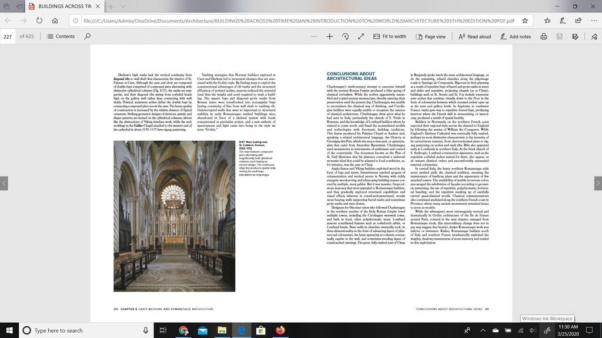The height and width of the screenshot is (338, 602).
Task: Open a new browser tab
Action: [111, 6]
